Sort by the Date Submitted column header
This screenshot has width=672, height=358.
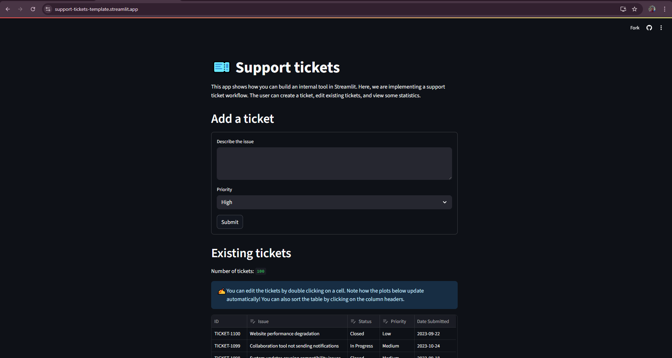coord(433,321)
